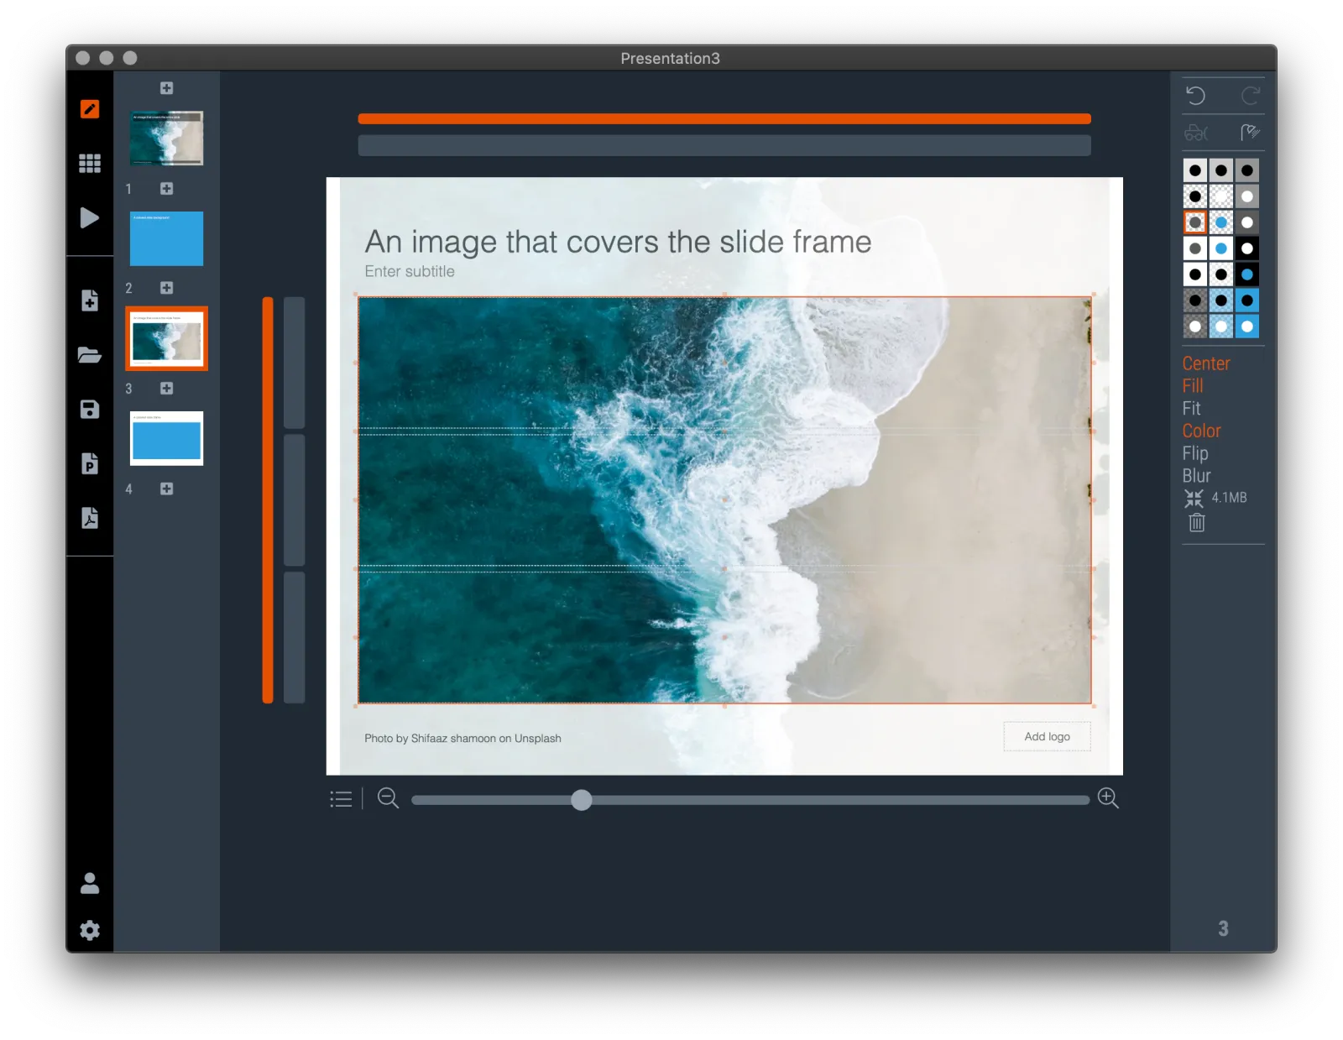1343x1040 pixels.
Task: Add a new slide after slide 1
Action: click(x=167, y=189)
